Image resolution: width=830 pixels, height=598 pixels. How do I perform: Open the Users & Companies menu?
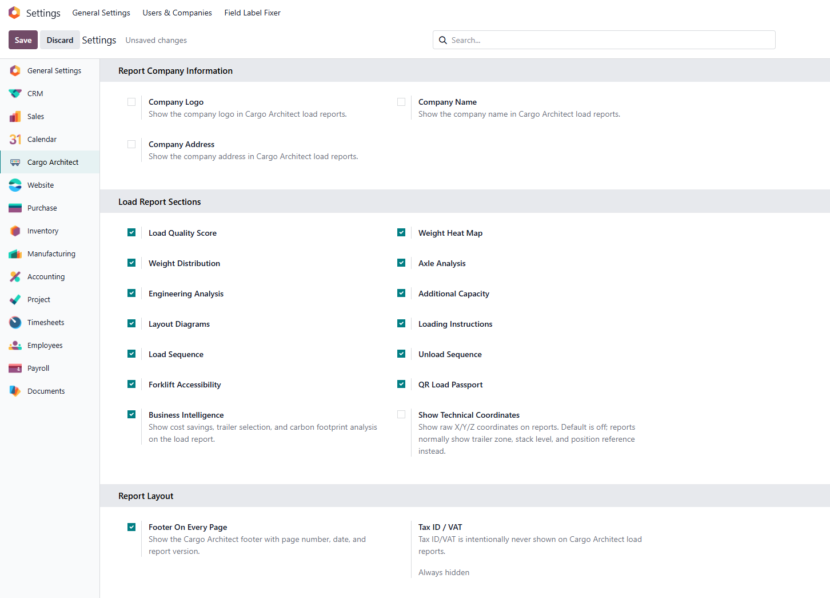click(177, 13)
